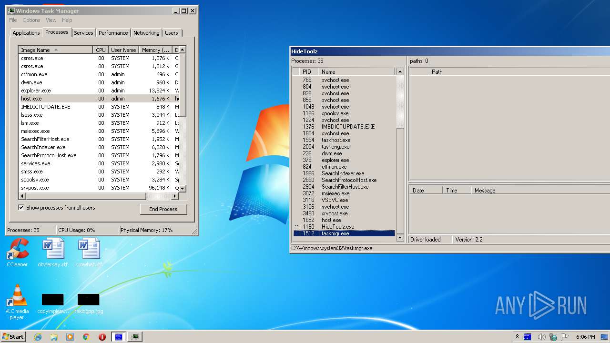The width and height of the screenshot is (610, 343).
Task: Switch to Task Manager taskbar button
Action: (135, 337)
